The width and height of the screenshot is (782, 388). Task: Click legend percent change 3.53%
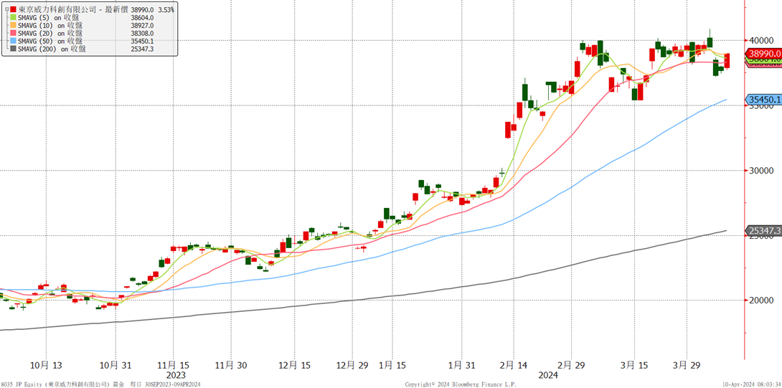point(166,9)
